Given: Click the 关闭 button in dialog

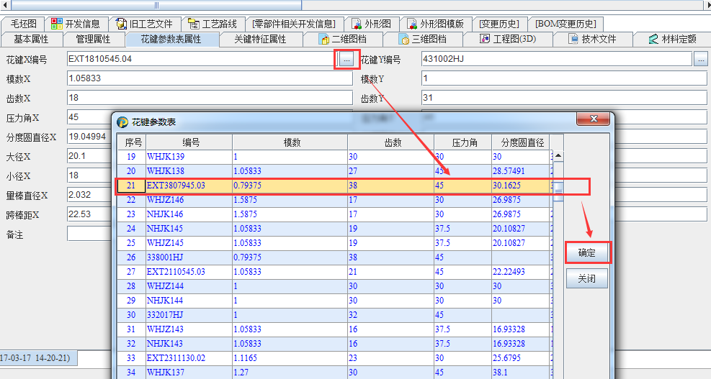Looking at the screenshot, I should click(587, 278).
